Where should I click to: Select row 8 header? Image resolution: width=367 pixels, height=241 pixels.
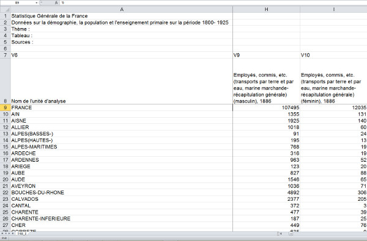coord(6,81)
